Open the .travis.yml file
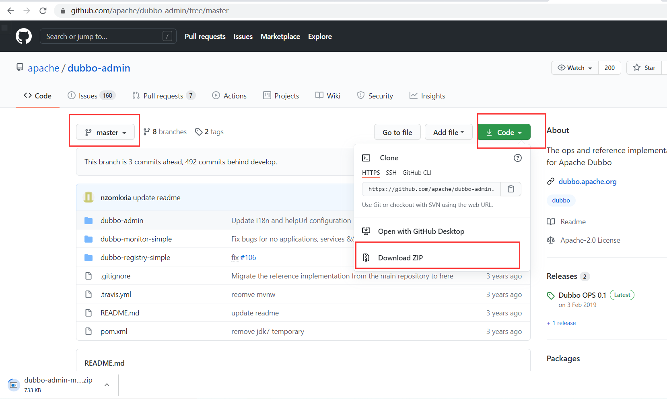The image size is (667, 399). pyautogui.click(x=116, y=295)
